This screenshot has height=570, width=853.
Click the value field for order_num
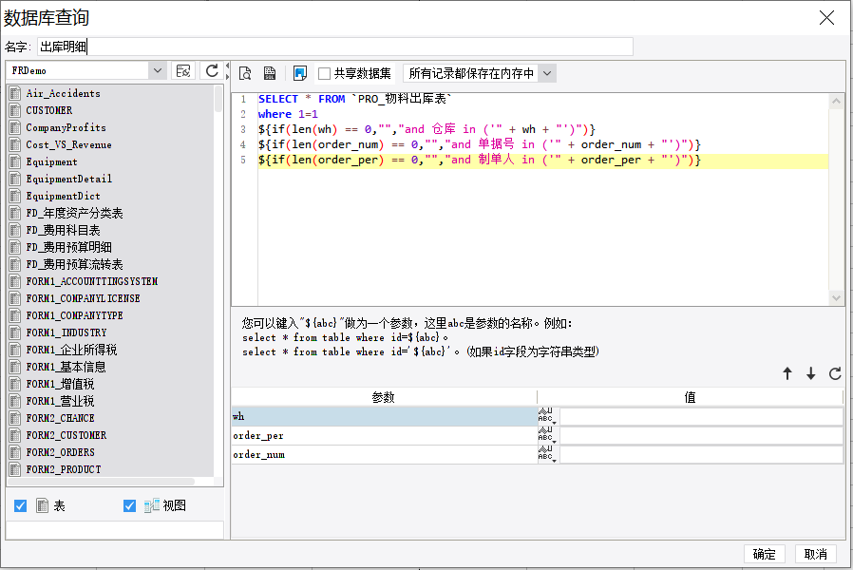click(701, 455)
